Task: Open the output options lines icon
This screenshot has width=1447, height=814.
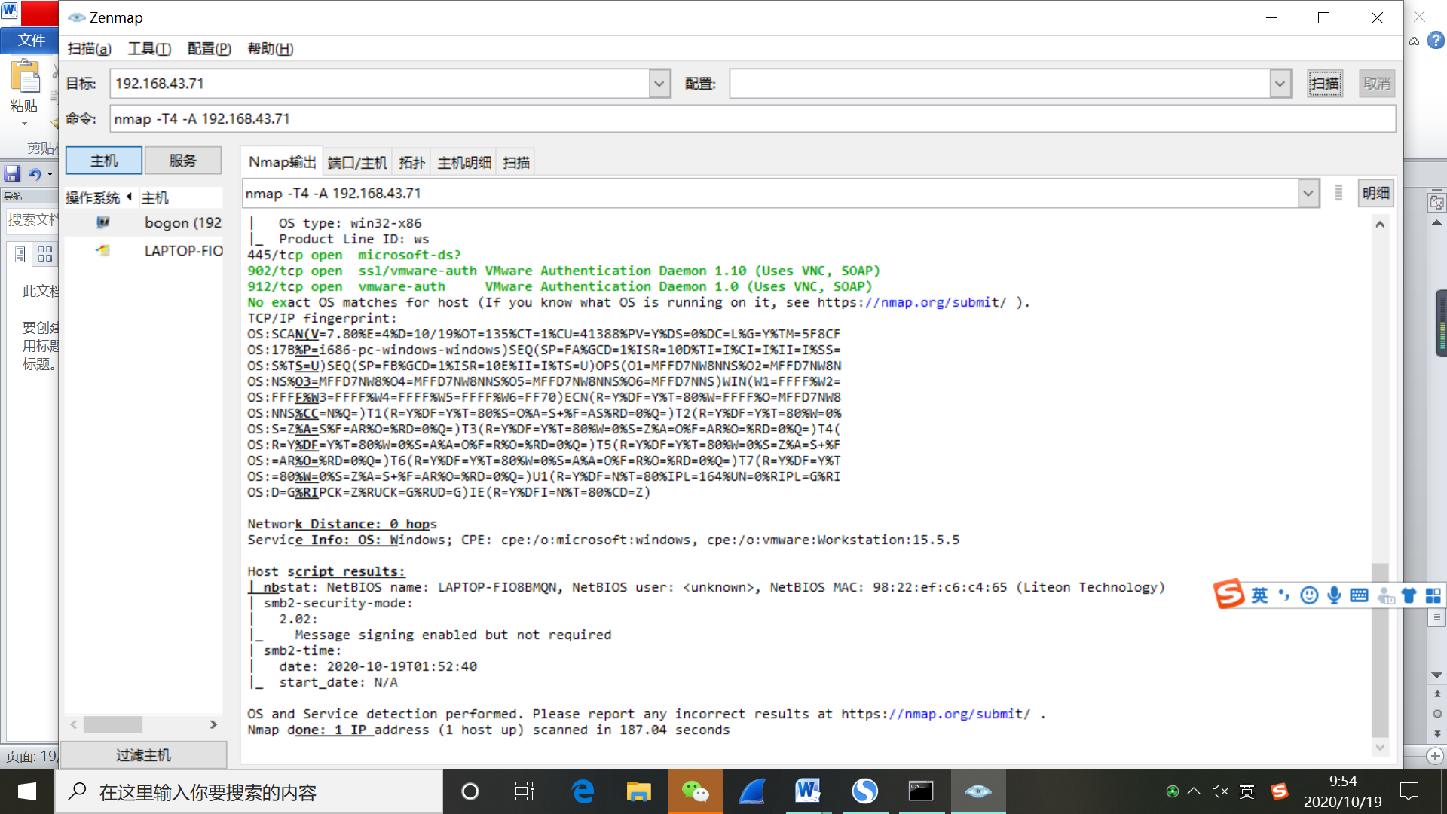Action: click(1338, 193)
